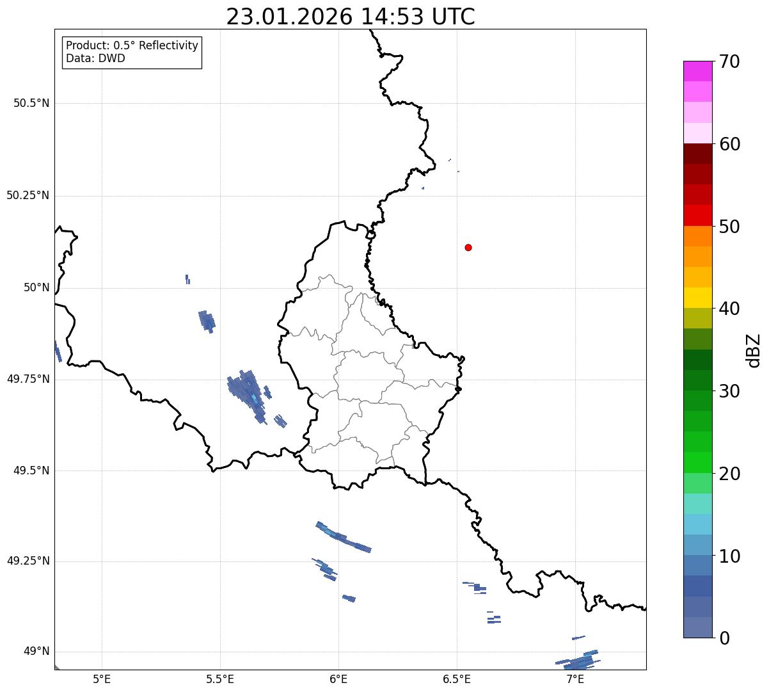
Task: Click the colorbar 50 tick label
Action: [x=729, y=227]
